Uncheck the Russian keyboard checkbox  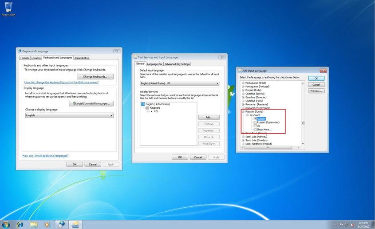(x=255, y=119)
